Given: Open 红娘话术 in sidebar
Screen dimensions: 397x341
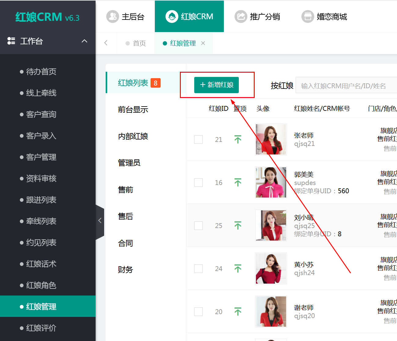Looking at the screenshot, I should tap(41, 264).
